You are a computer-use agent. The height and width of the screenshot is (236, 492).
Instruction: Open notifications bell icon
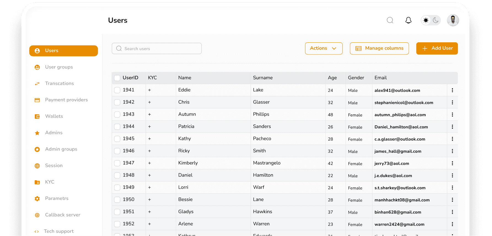click(408, 20)
